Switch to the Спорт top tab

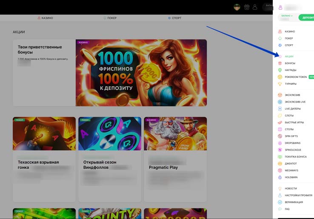pyautogui.click(x=175, y=18)
